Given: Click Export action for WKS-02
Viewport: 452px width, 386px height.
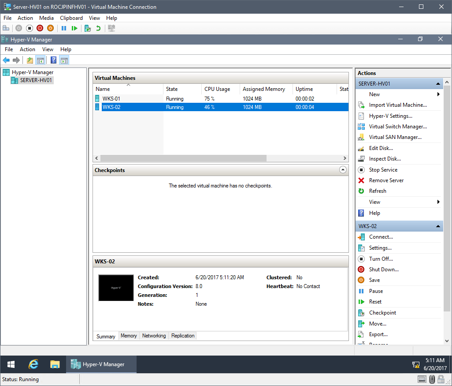Looking at the screenshot, I should 378,334.
